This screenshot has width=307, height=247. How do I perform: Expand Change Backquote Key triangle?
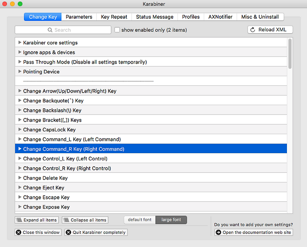click(20, 100)
